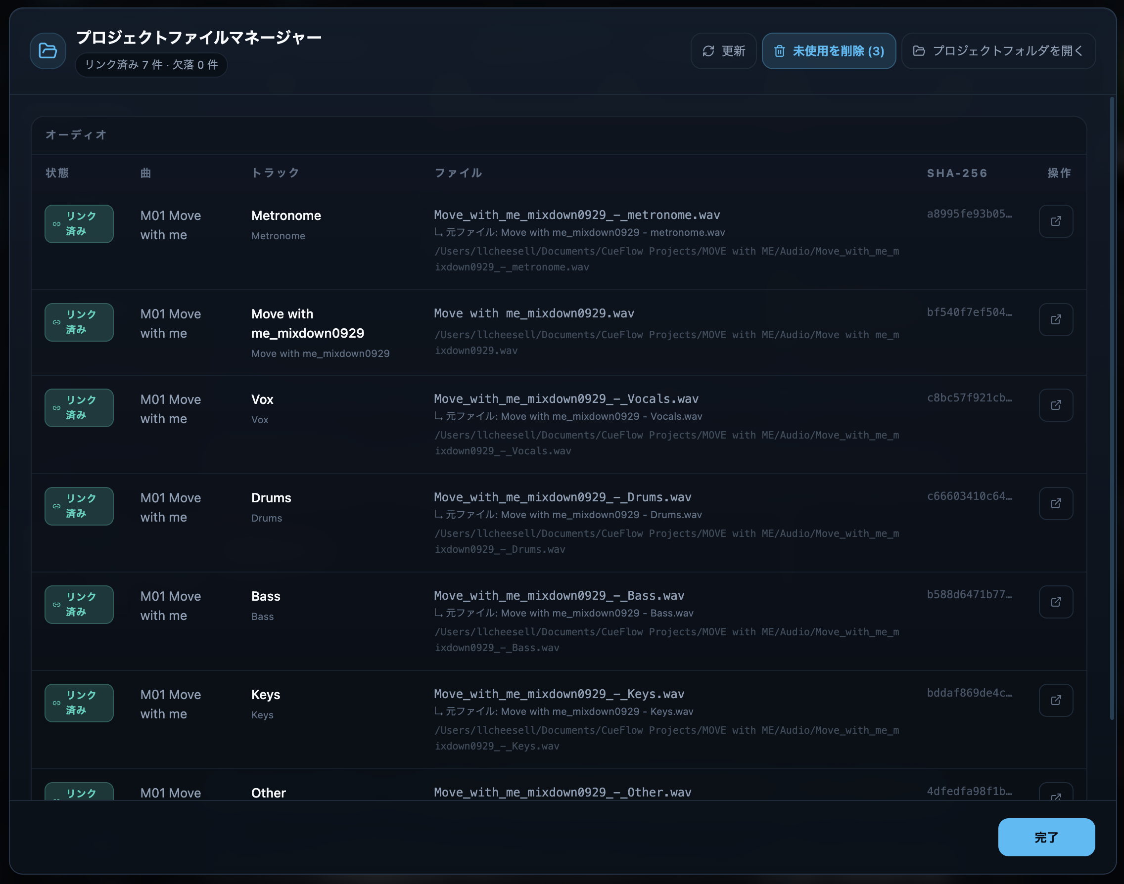The image size is (1124, 884).
Task: Click hash bddaf869de4c…
Action: pyautogui.click(x=969, y=693)
